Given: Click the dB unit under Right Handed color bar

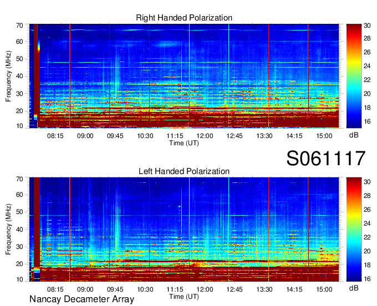Looking at the screenshot, I should [x=354, y=135].
